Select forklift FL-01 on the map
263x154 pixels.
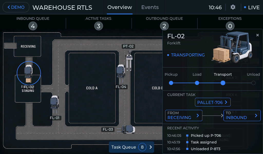pyautogui.click(x=55, y=105)
